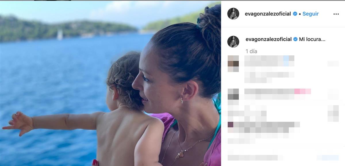
Task: Click the blurred like icon on second comment
Action: click(x=333, y=94)
